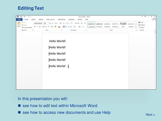Viewport: 162px width, 121px height.
Task: Click the Copy command
Action: pos(24,25)
